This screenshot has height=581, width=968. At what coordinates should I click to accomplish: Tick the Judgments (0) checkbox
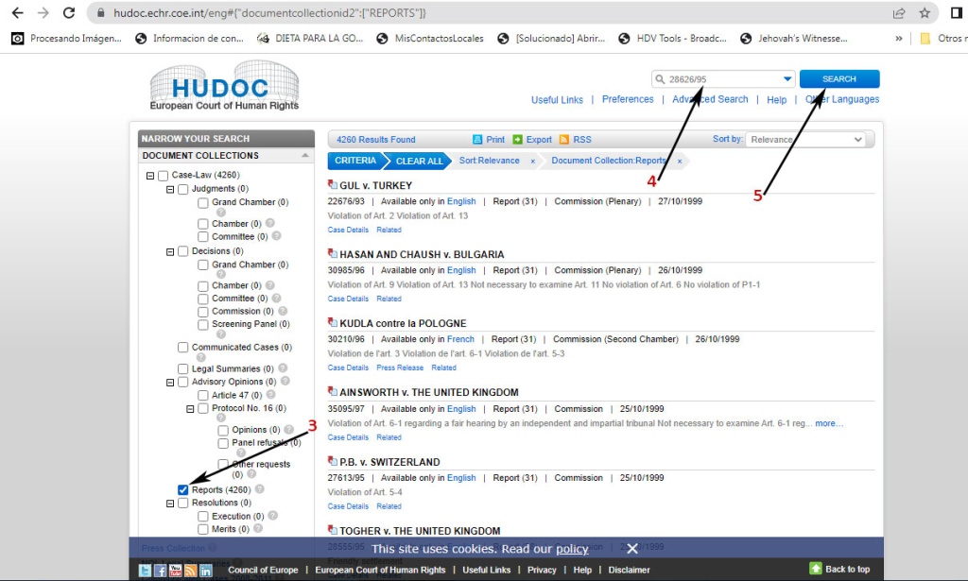[x=182, y=189]
